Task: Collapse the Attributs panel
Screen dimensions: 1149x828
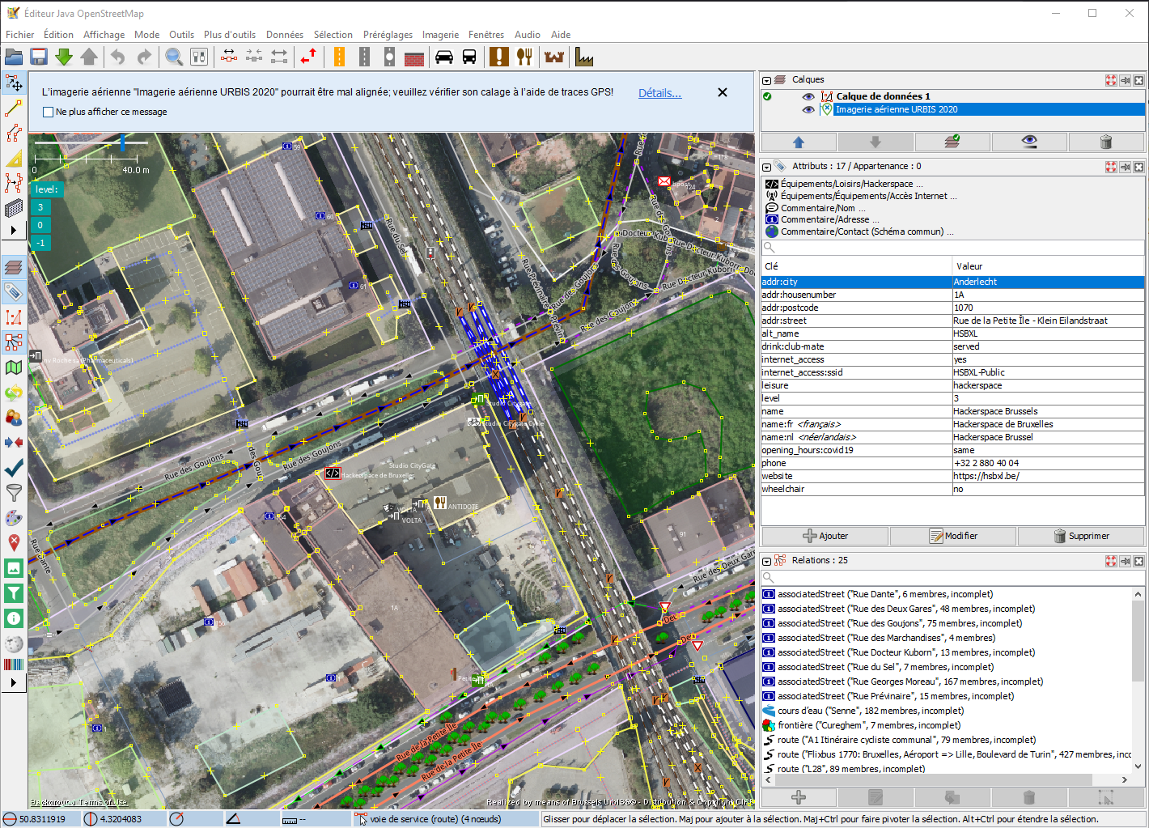Action: coord(767,167)
